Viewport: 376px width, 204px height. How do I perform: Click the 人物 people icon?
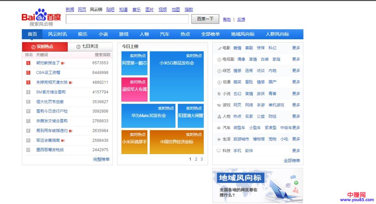[x=219, y=117]
